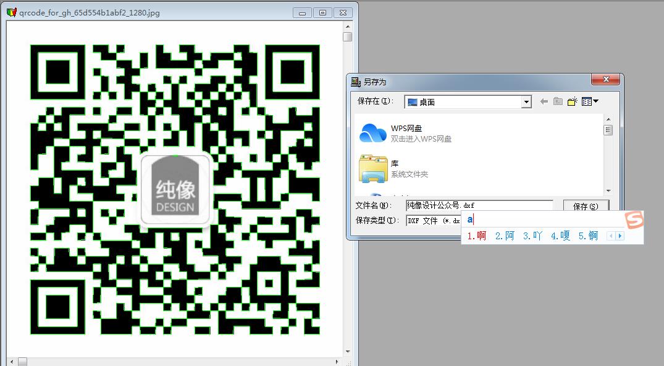Choose candidate 3.吖 in IME bar
The width and height of the screenshot is (664, 366).
(532, 236)
